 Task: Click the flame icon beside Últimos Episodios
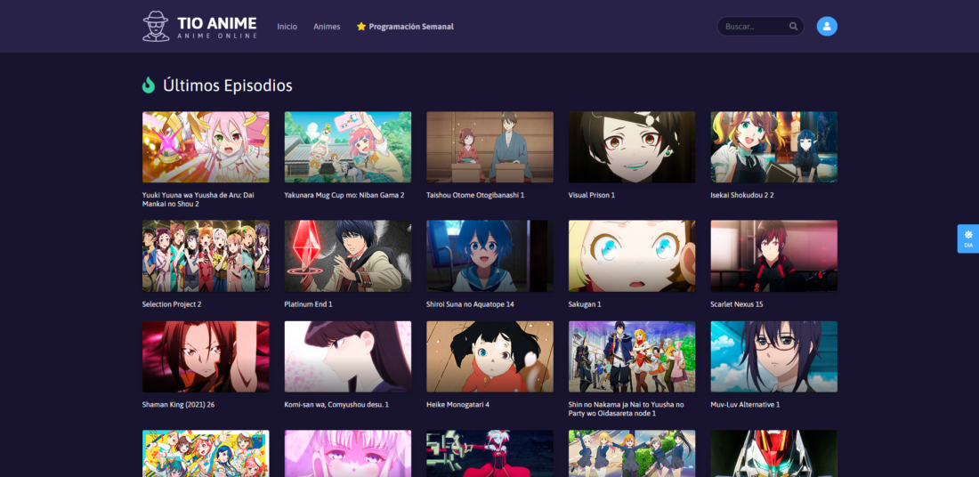click(x=149, y=85)
